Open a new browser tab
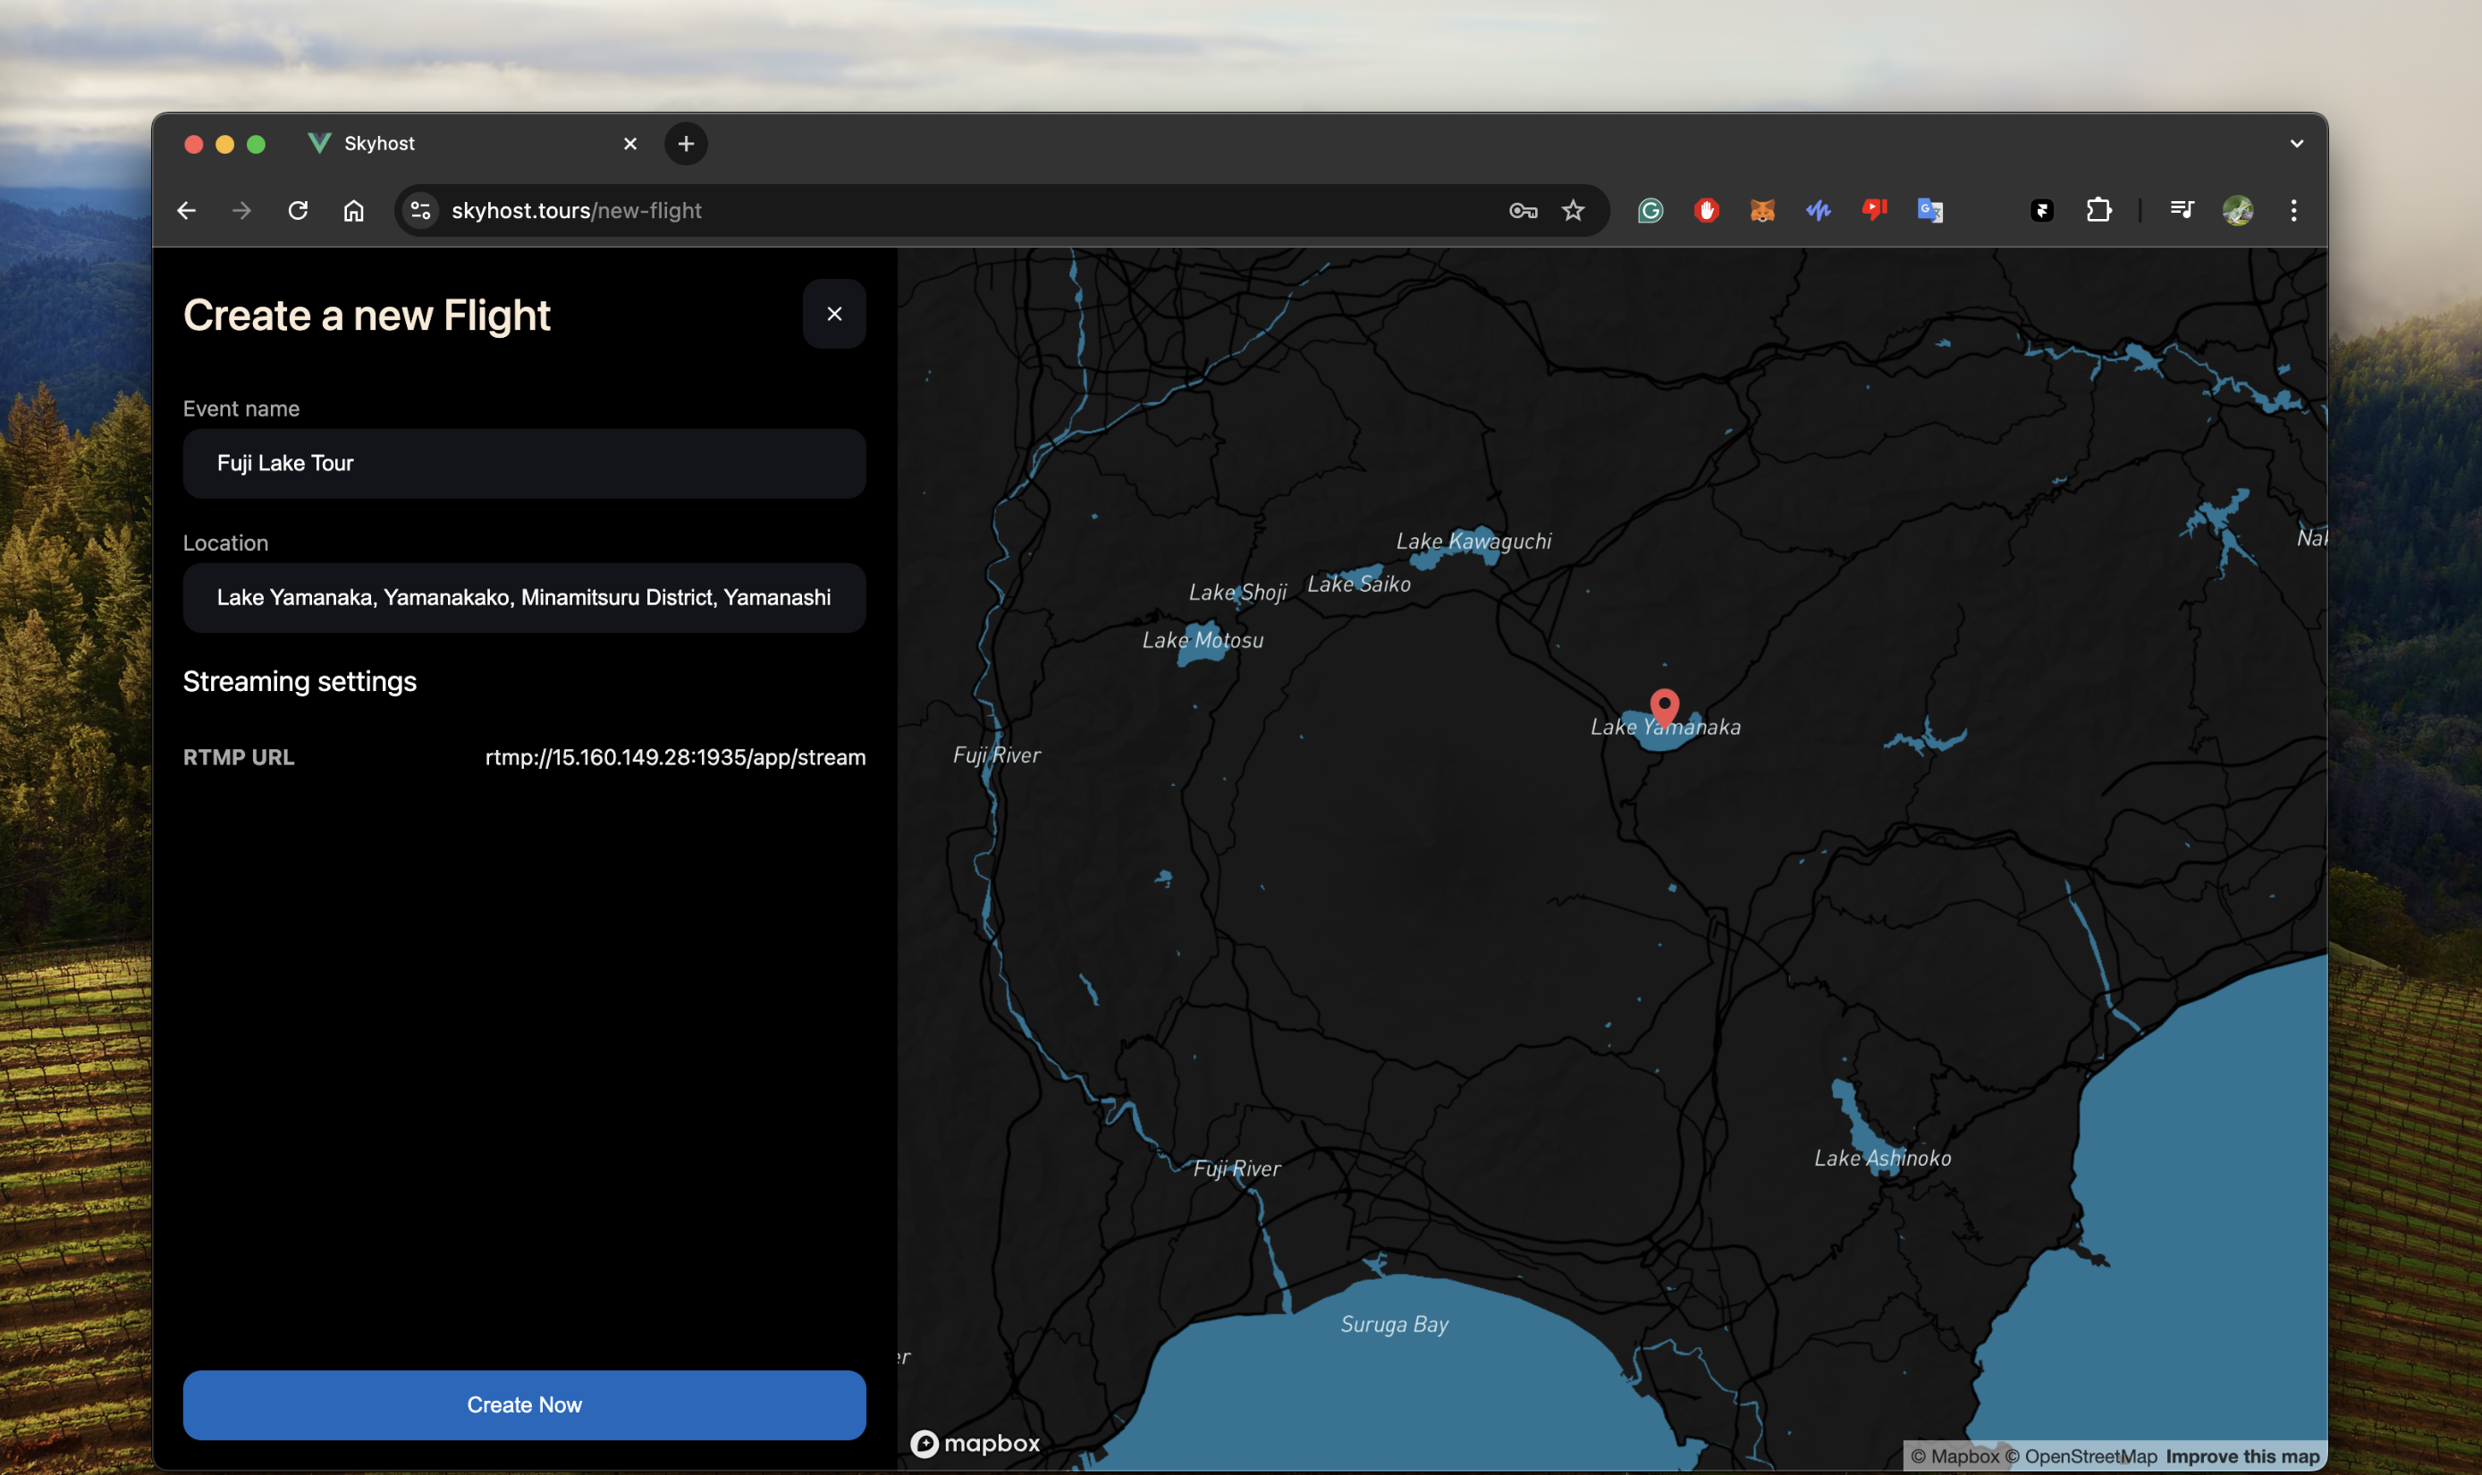This screenshot has width=2482, height=1475. [686, 144]
